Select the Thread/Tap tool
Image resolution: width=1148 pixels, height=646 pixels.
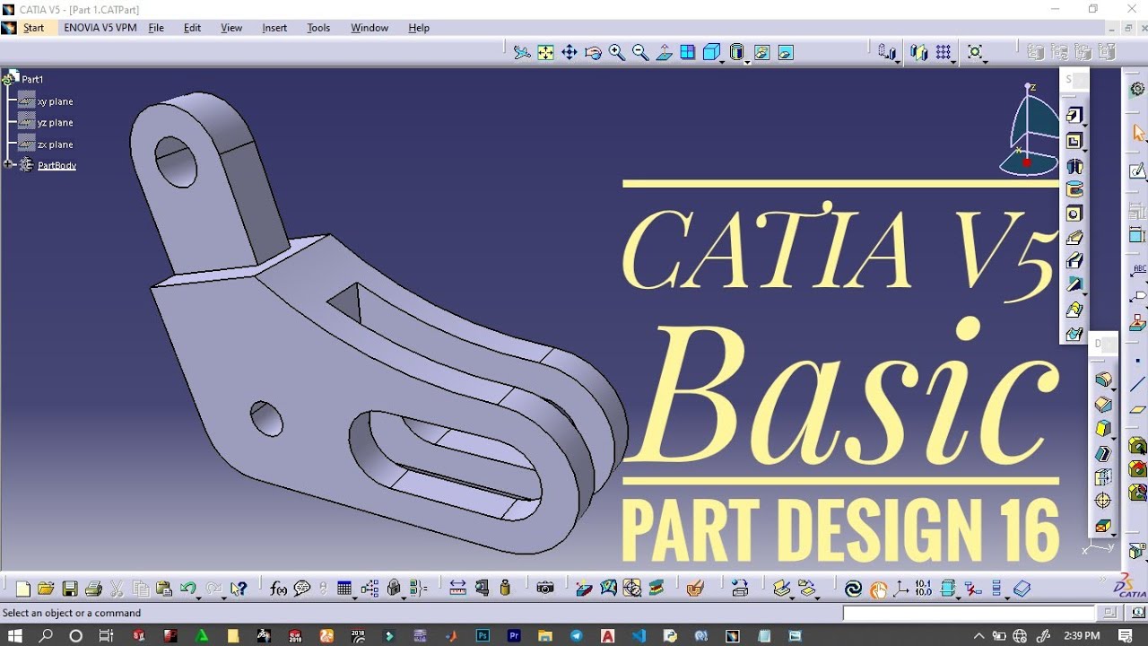click(x=1103, y=501)
